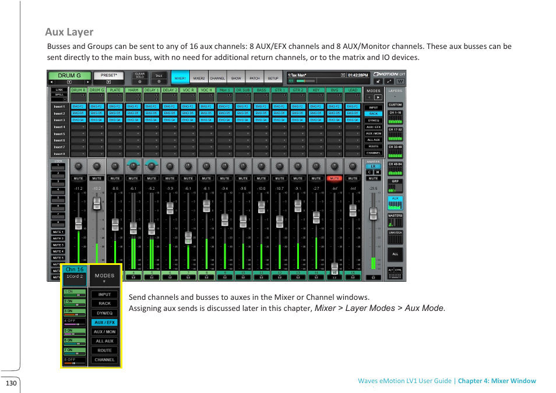Select the CH 1-16 layer meter
Image resolution: width=556 pixels, height=393 pixels.
tap(395, 118)
